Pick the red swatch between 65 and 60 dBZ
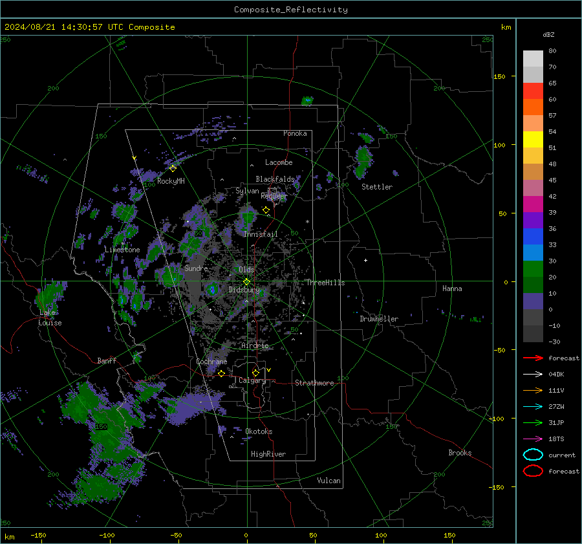This screenshot has width=582, height=544. pyautogui.click(x=533, y=91)
